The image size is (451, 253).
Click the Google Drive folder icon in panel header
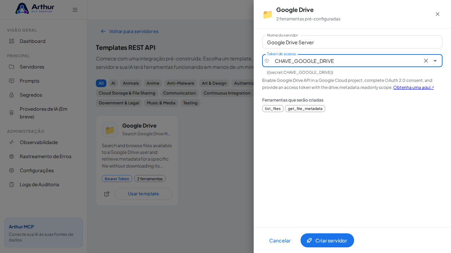click(268, 14)
